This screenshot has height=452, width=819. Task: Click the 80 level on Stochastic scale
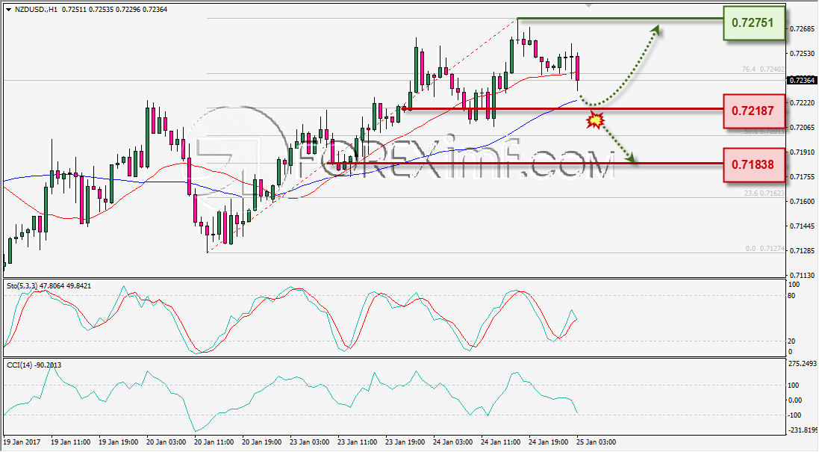click(x=791, y=296)
